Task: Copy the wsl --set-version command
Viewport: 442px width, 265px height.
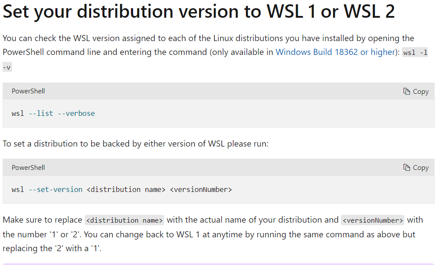Action: coord(416,167)
